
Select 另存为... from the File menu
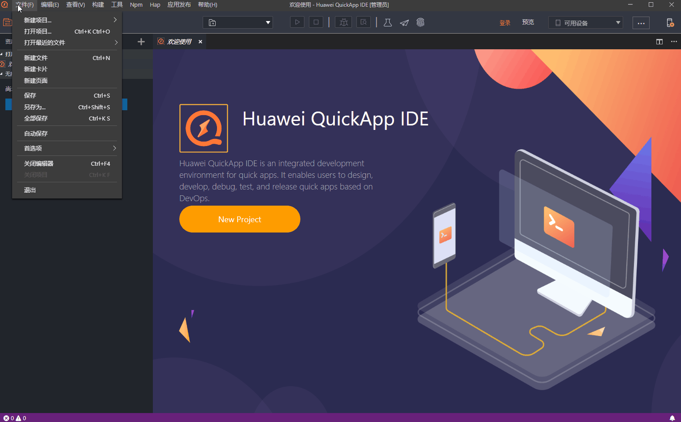[x=35, y=107]
